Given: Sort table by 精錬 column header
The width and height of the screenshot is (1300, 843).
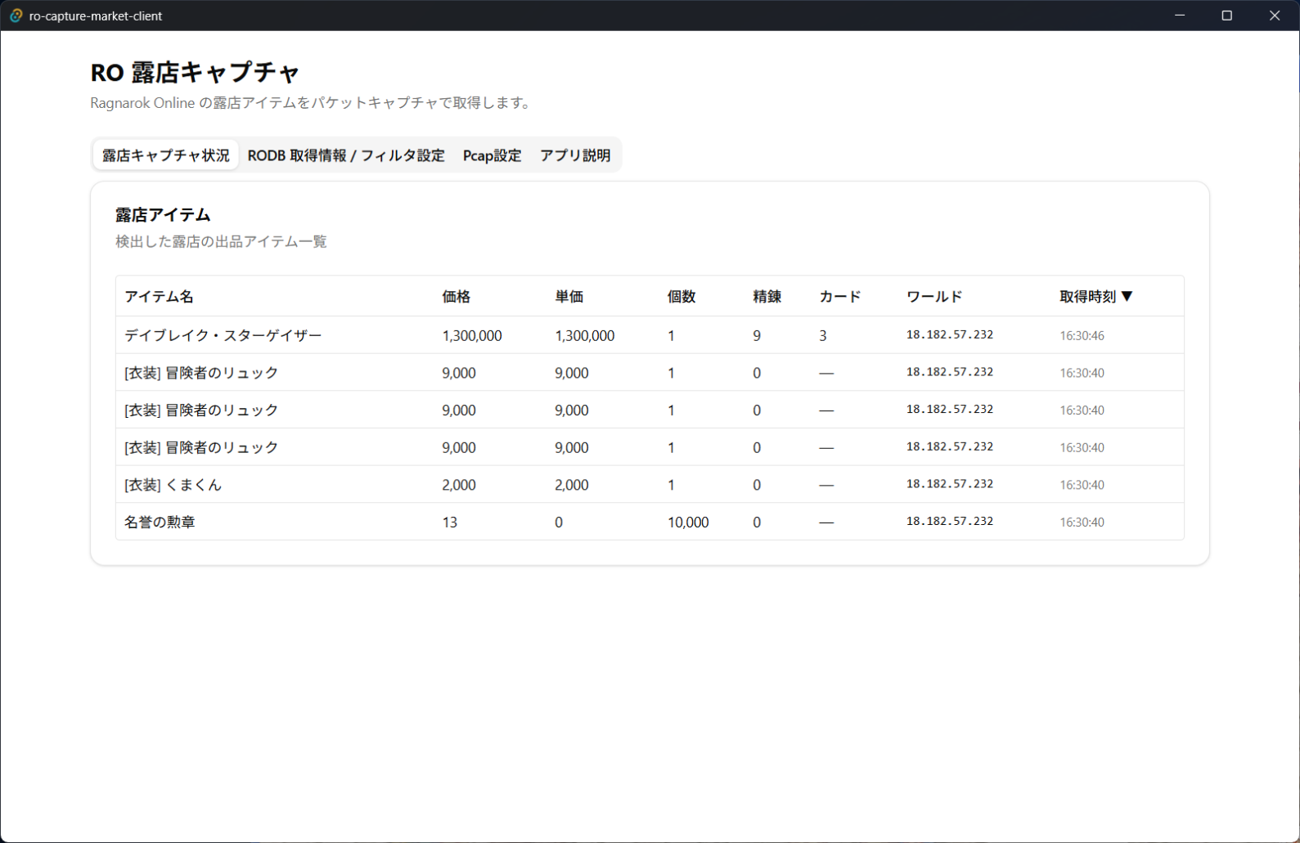Looking at the screenshot, I should pos(767,297).
